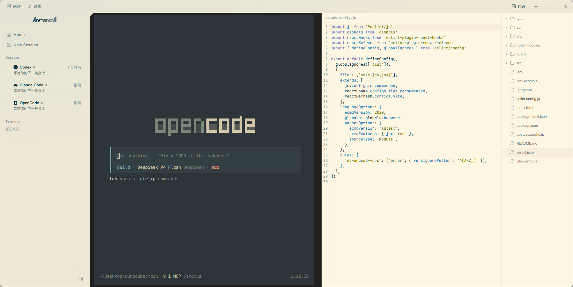
Task: Click the 新建 new button icon
Action: point(9,6)
